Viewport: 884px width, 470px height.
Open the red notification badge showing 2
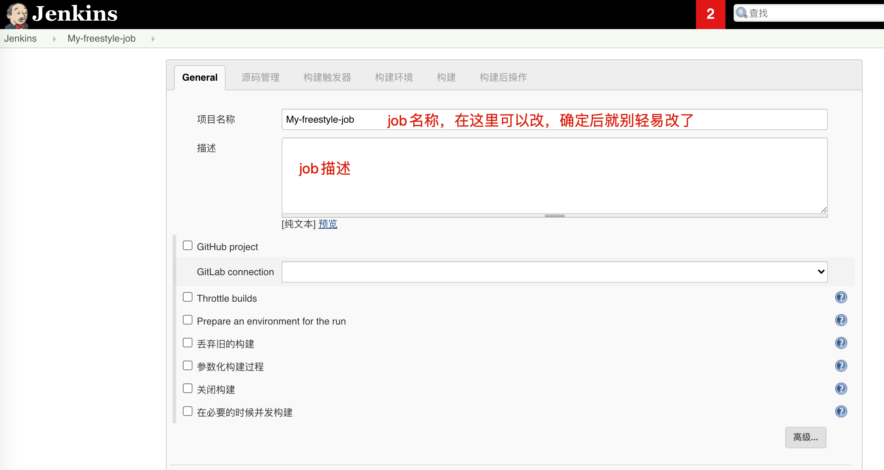[710, 14]
